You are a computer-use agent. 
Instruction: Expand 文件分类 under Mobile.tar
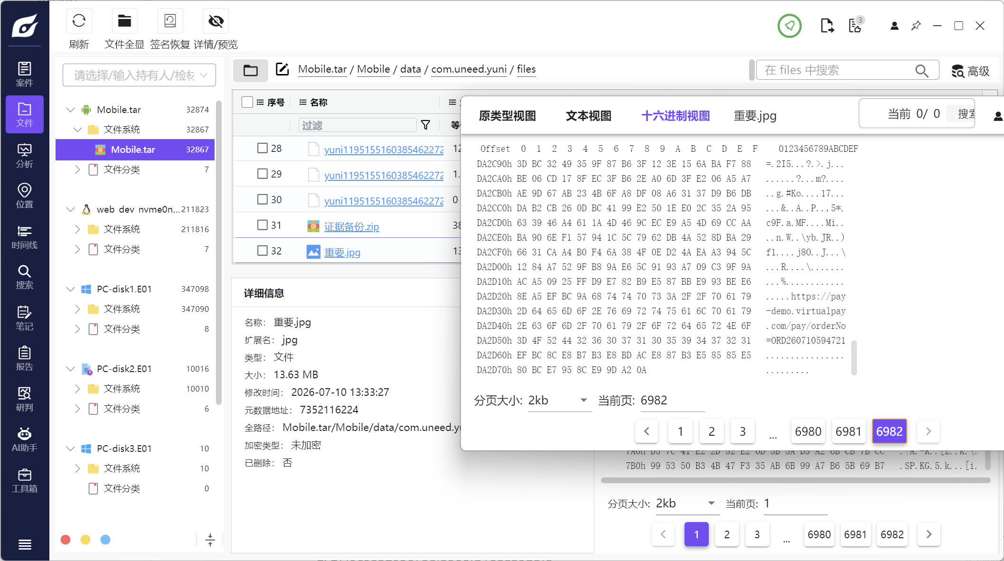(x=77, y=169)
